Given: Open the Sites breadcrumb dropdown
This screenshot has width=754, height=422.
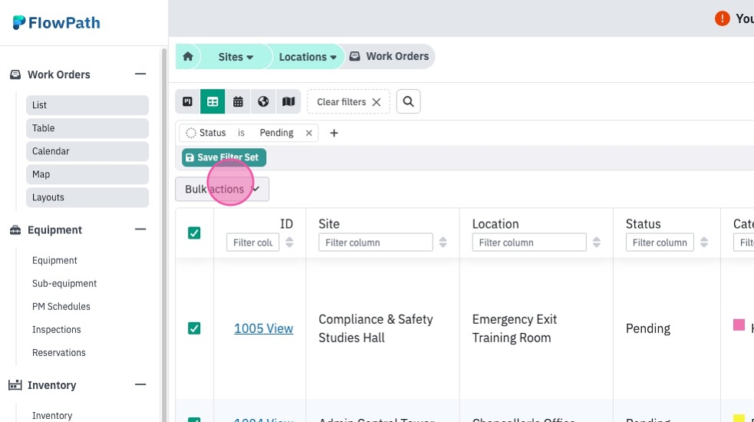Looking at the screenshot, I should (x=235, y=57).
